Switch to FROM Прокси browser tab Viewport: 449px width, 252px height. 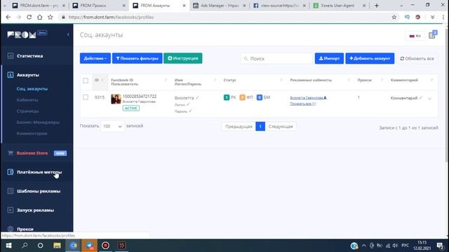coord(99,6)
